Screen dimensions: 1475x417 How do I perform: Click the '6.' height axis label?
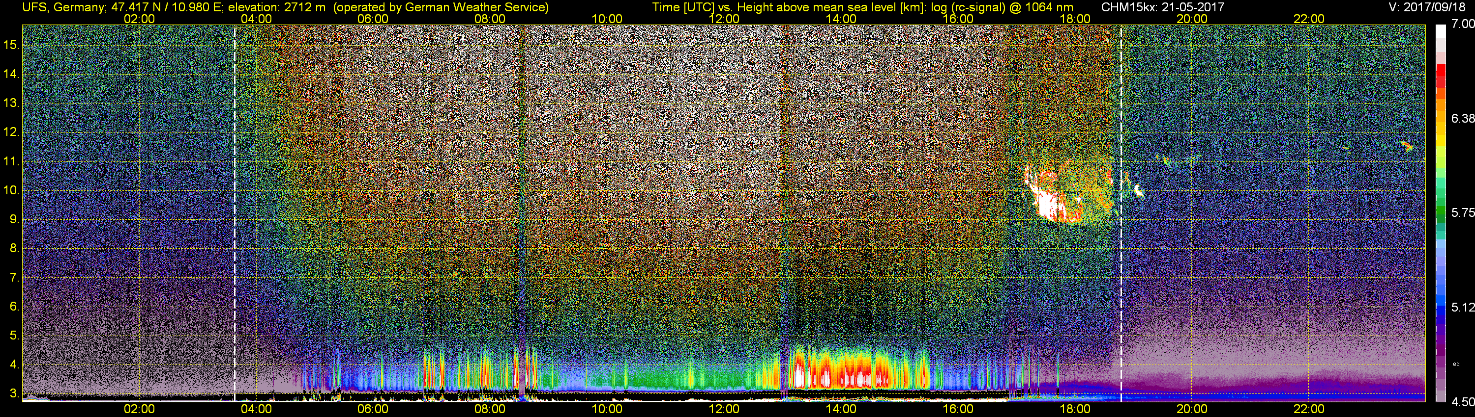coord(14,307)
